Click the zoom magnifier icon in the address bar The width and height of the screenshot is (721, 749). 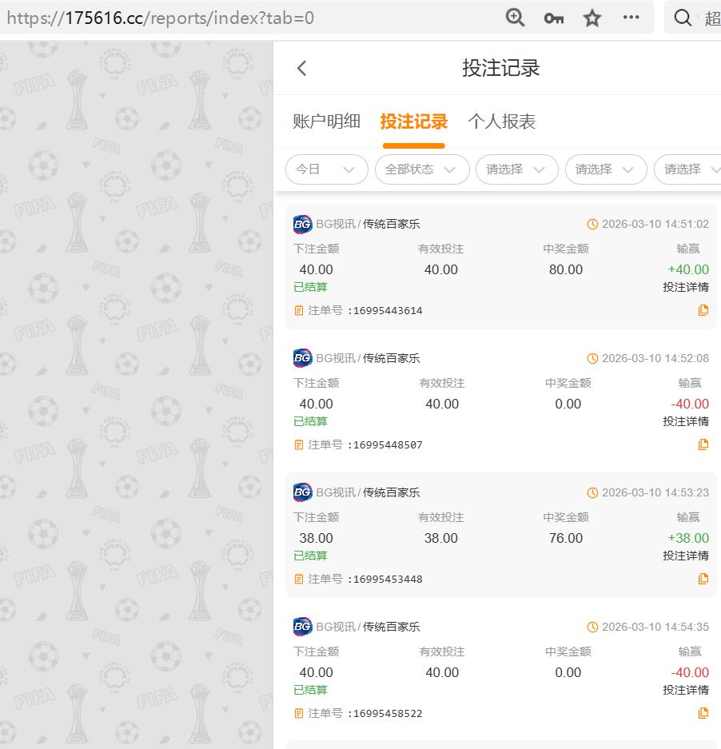[x=515, y=17]
